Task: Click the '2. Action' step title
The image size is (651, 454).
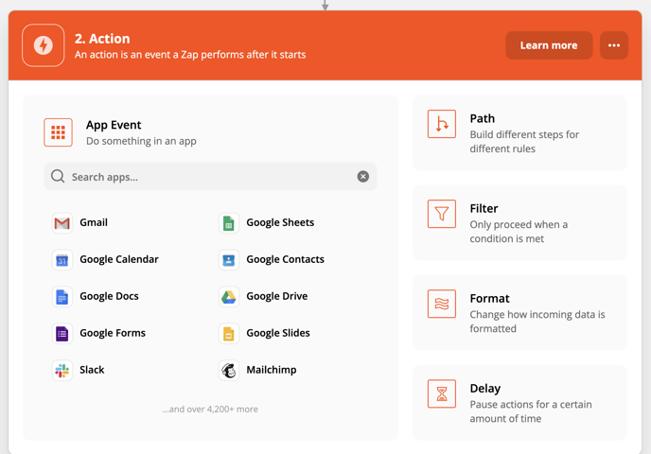Action: 102,39
